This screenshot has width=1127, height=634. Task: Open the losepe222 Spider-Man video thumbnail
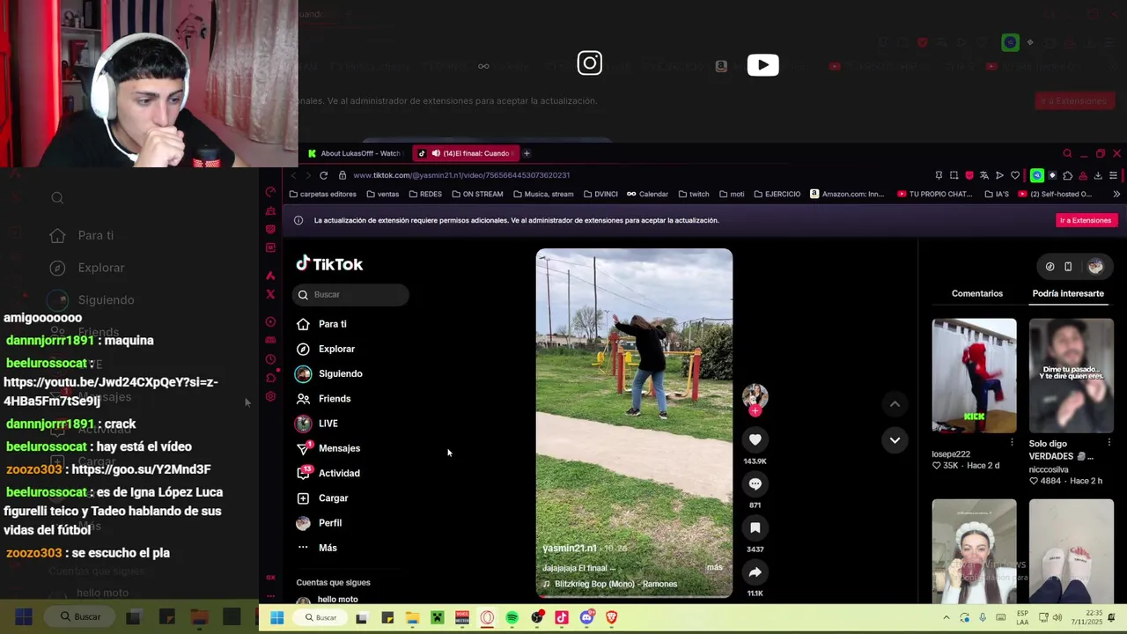coord(974,376)
